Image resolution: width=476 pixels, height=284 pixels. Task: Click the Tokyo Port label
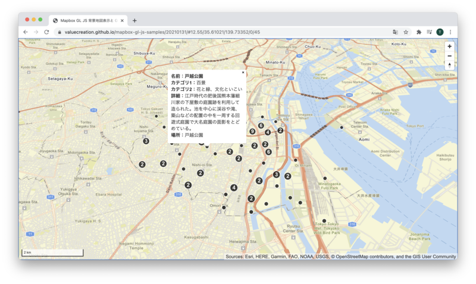[x=415, y=126]
